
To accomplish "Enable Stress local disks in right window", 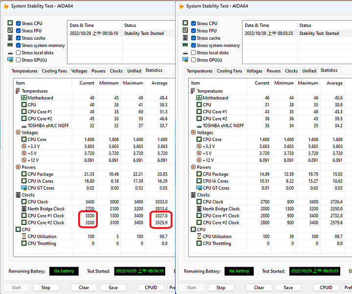I will pyautogui.click(x=194, y=52).
